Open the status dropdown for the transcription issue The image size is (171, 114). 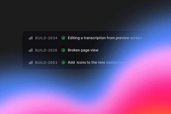tap(63, 38)
